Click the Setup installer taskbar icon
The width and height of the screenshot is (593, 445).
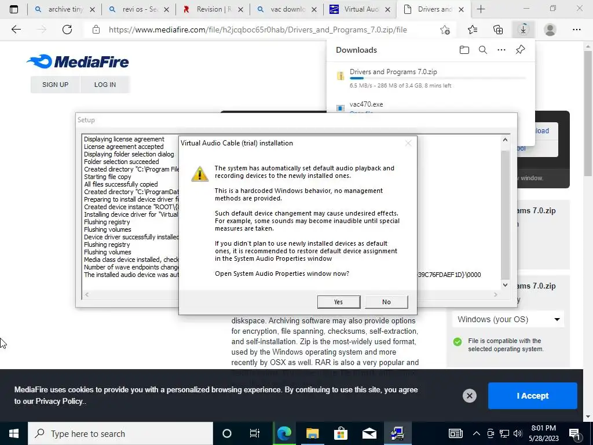point(397,433)
